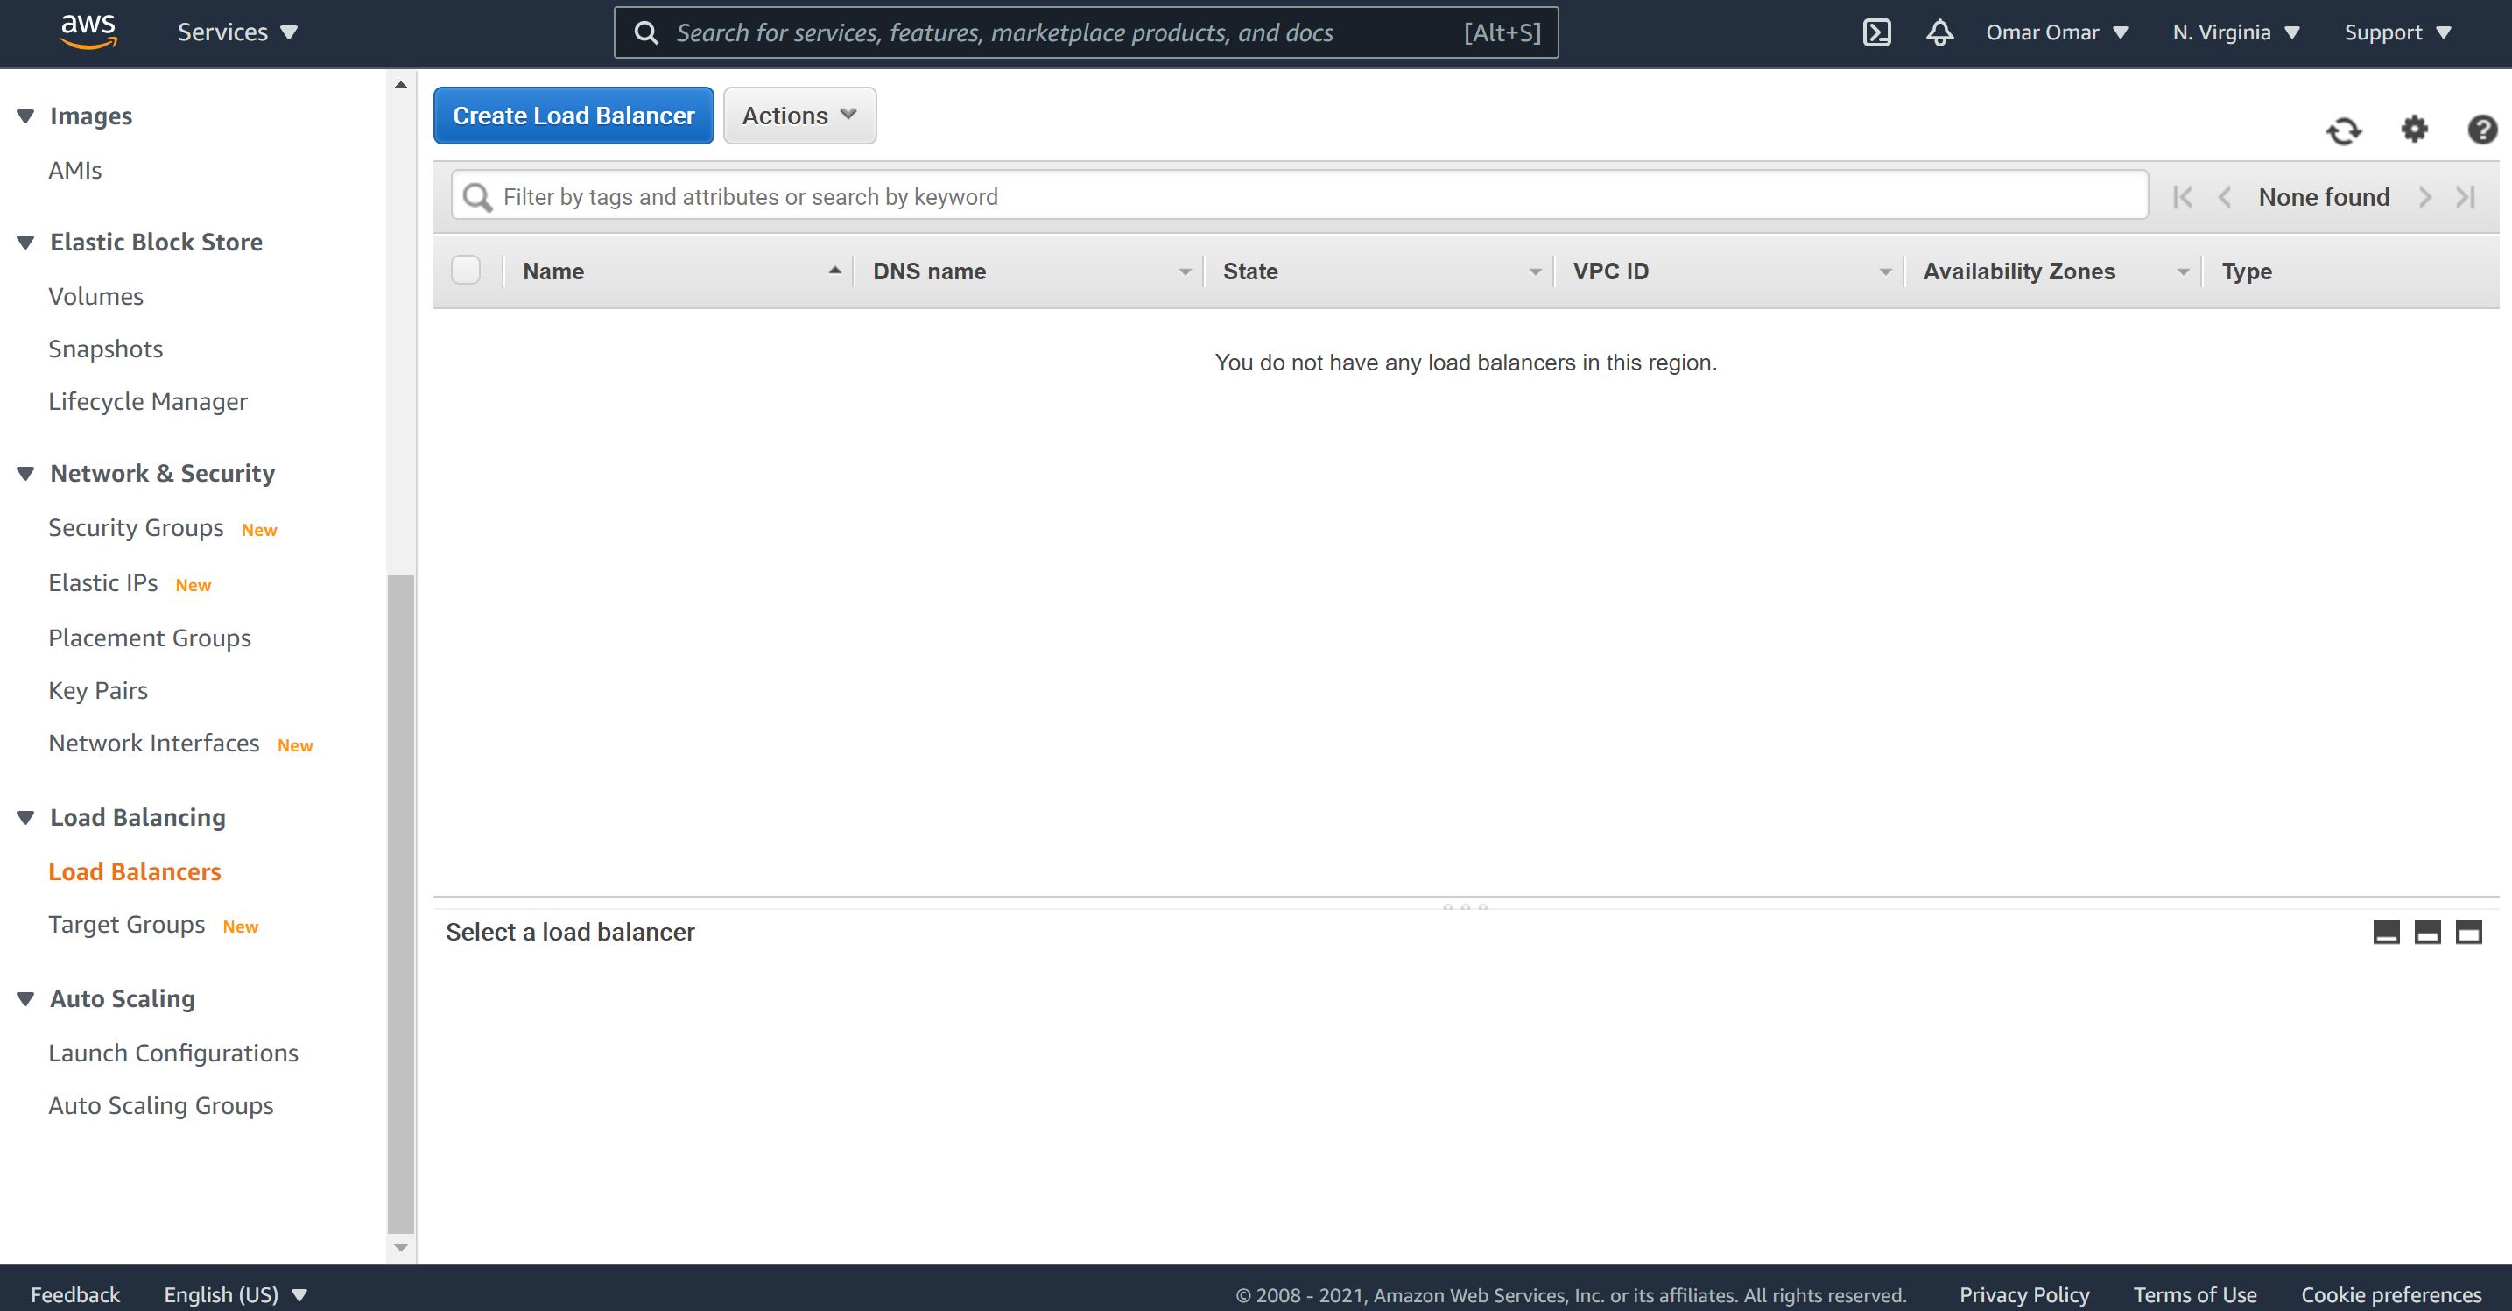Open the Support dropdown menu
2512x1311 pixels.
[x=2397, y=32]
